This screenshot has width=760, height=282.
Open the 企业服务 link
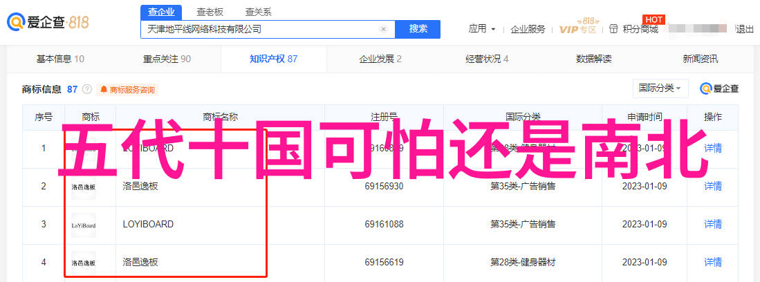pyautogui.click(x=528, y=29)
